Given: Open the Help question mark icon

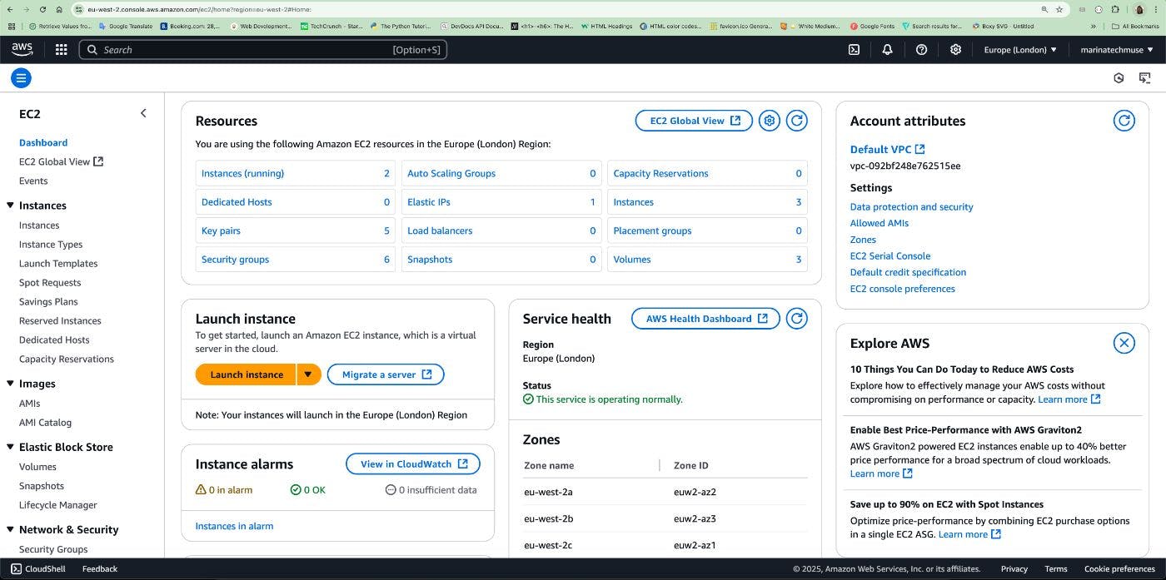Looking at the screenshot, I should point(921,49).
